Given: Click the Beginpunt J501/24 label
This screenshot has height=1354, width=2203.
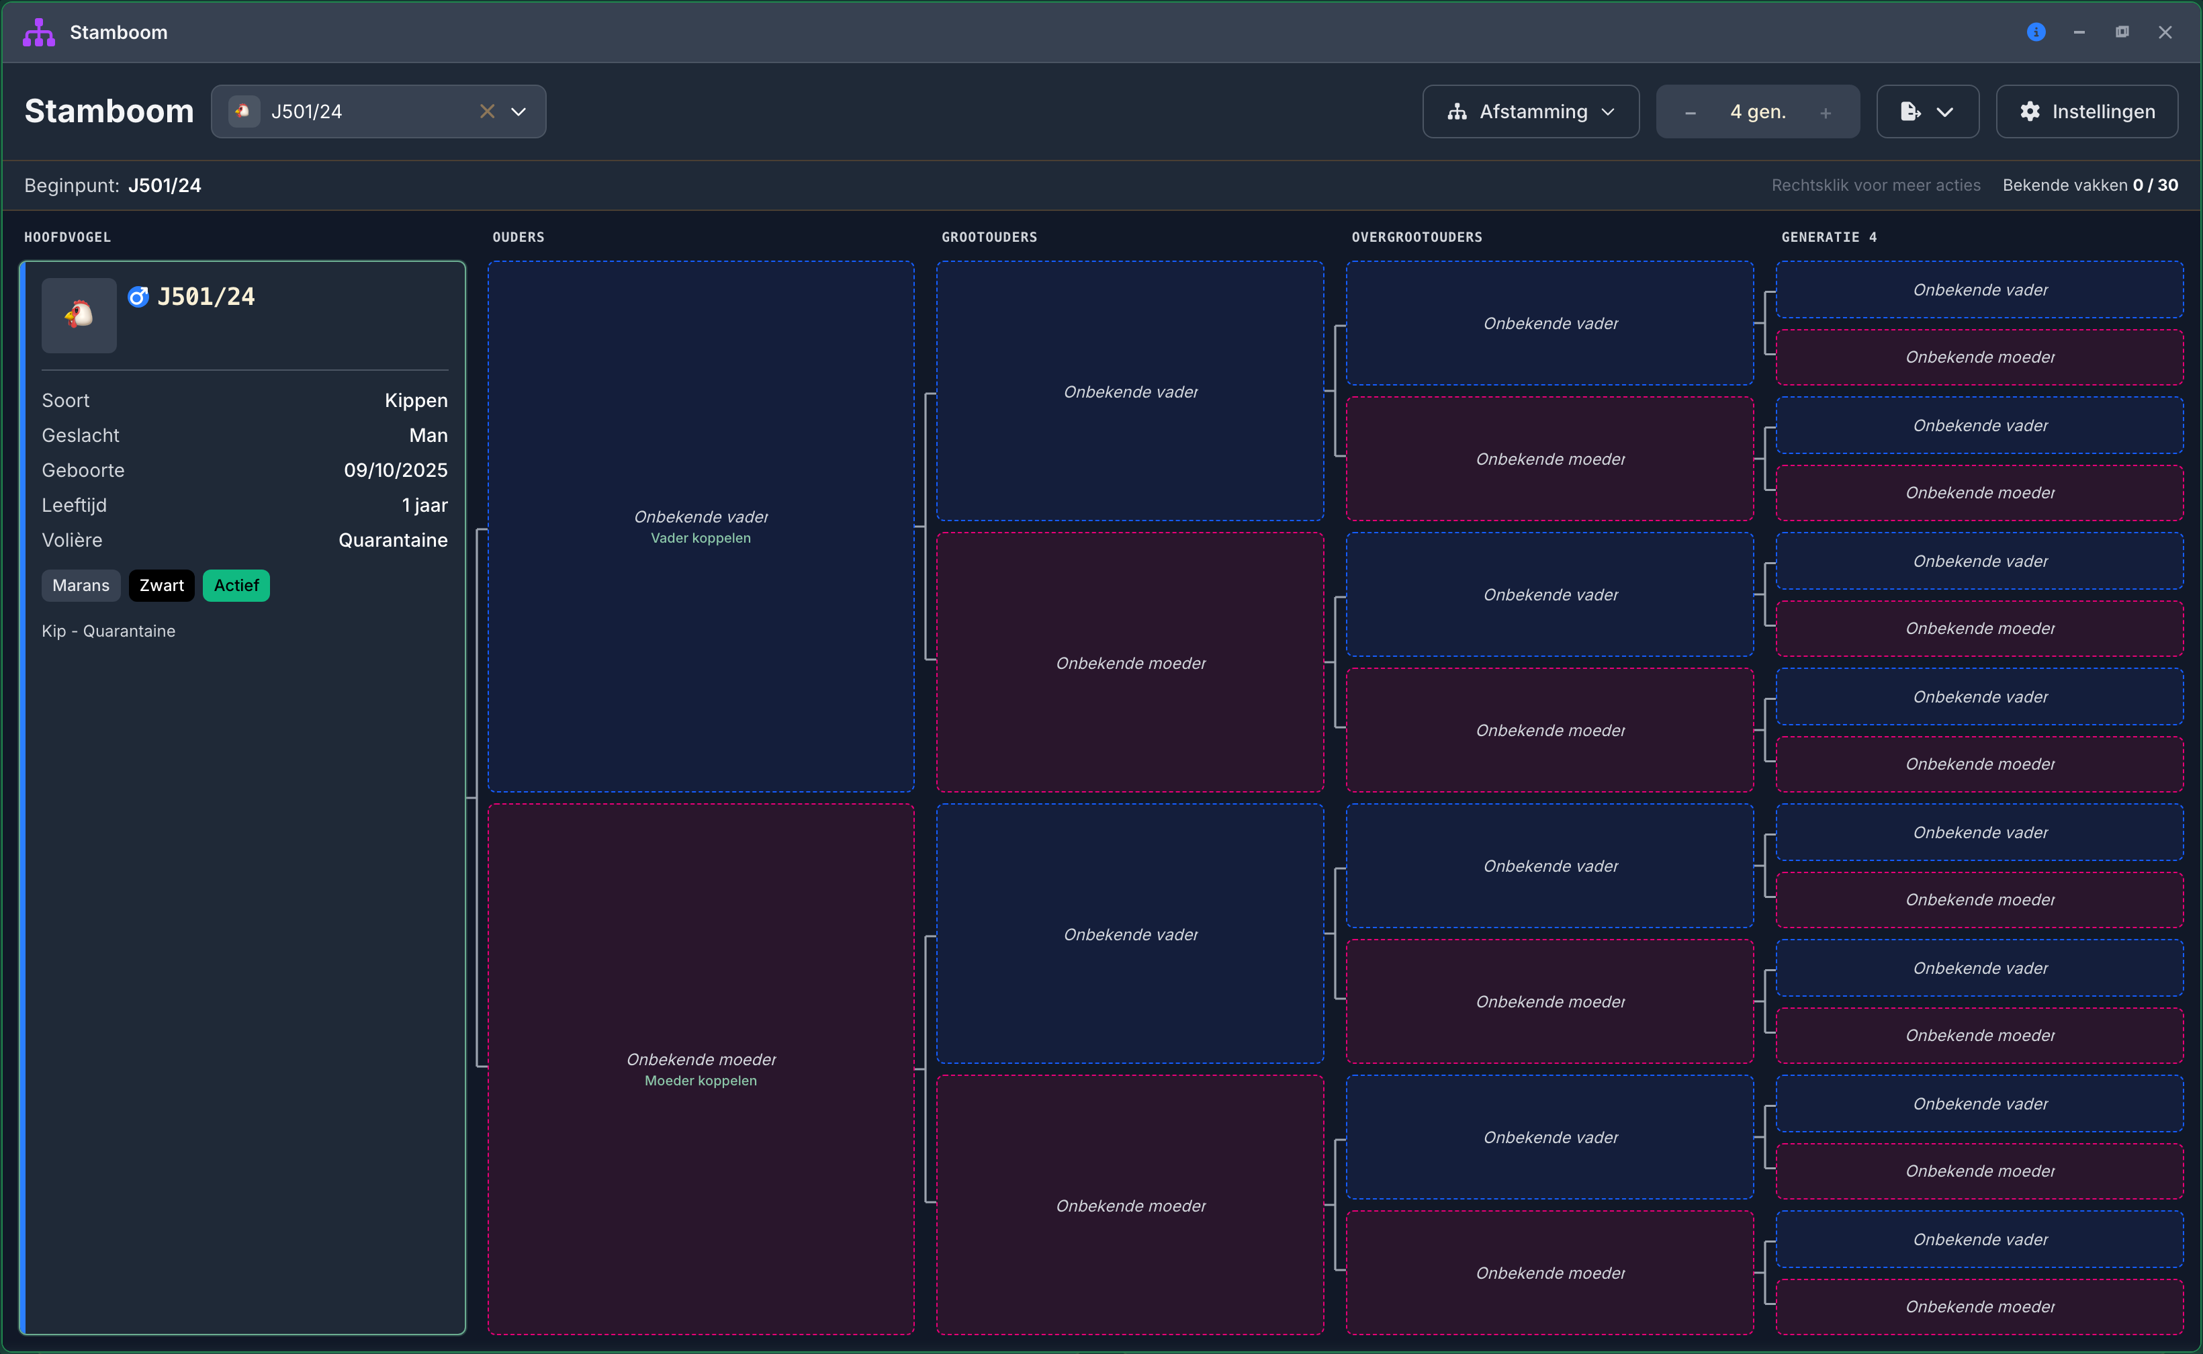Looking at the screenshot, I should [x=113, y=185].
